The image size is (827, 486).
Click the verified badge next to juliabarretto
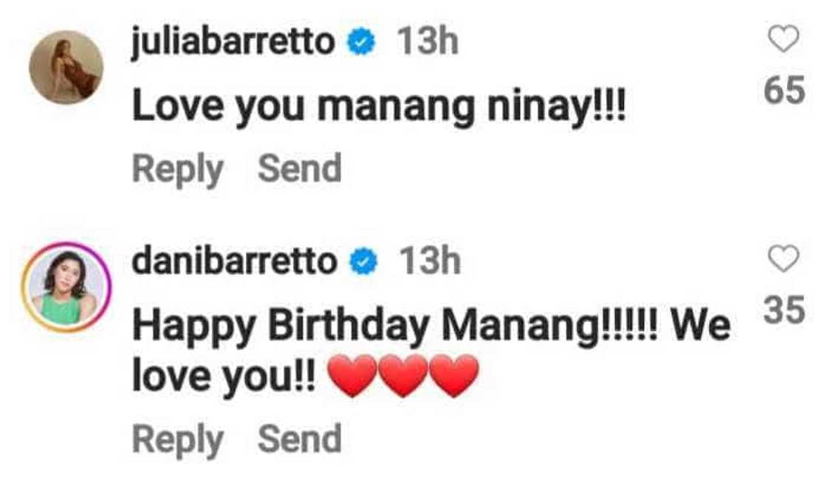coord(361,43)
